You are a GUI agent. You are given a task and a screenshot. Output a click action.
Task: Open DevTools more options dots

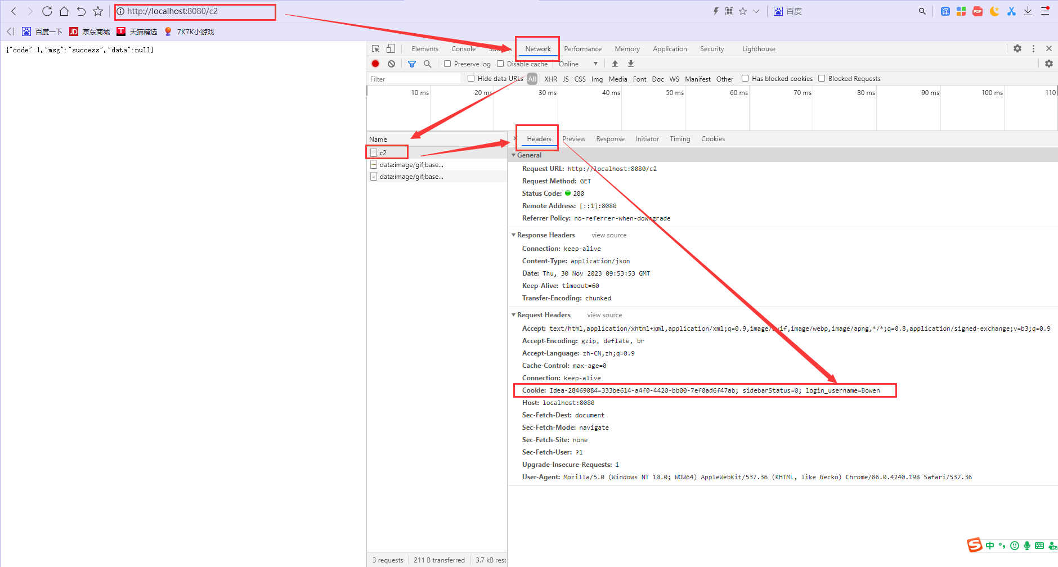1033,49
